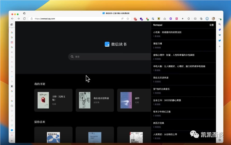Open Notepal entry 手机大脑
The height and width of the screenshot is (145, 231).
[x=184, y=68]
